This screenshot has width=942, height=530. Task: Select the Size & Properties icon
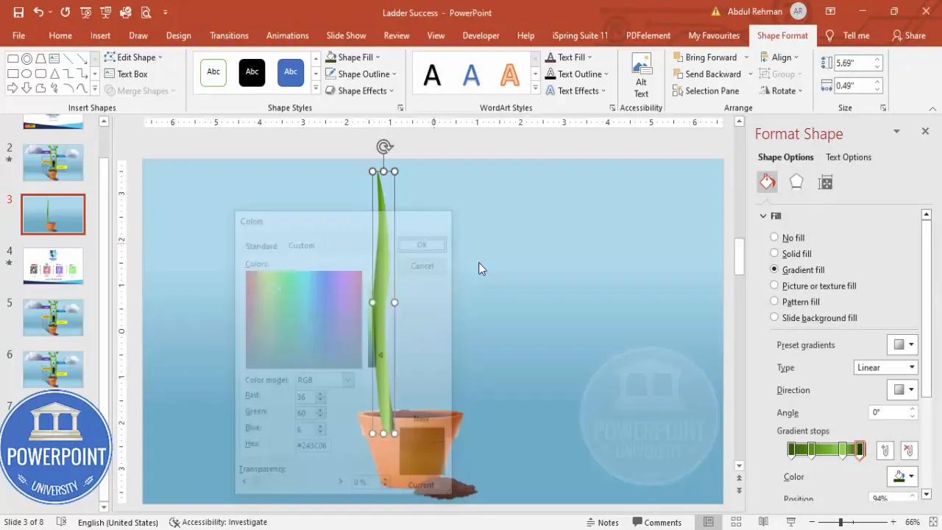825,182
